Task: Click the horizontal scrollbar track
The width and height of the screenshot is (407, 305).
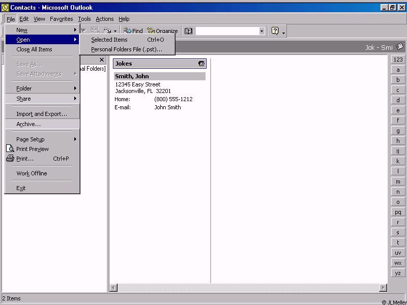Action: (248, 287)
